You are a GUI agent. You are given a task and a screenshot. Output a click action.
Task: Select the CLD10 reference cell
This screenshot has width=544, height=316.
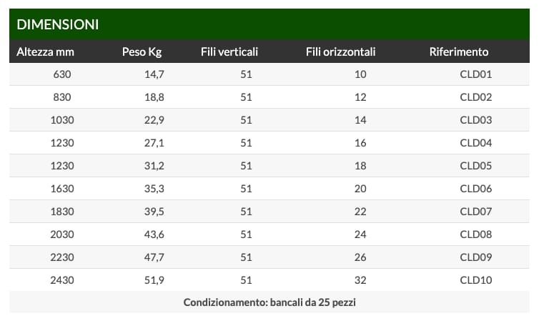(x=476, y=280)
